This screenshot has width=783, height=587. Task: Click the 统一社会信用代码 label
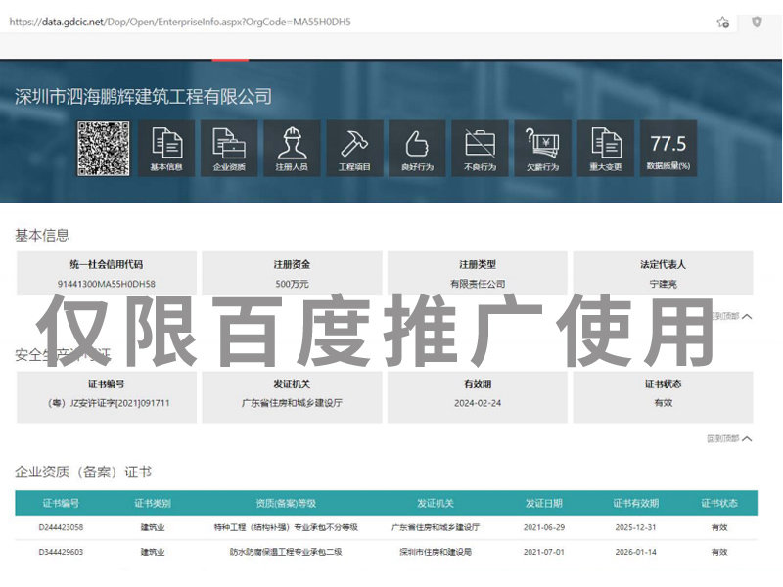click(x=107, y=264)
